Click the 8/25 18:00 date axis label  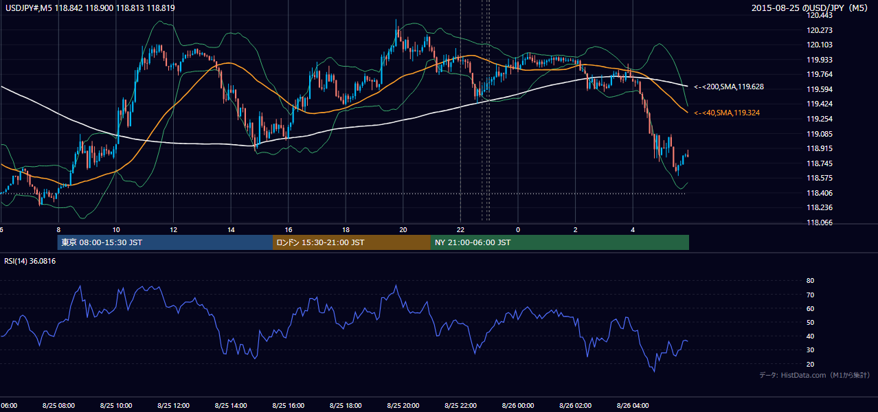tap(346, 405)
